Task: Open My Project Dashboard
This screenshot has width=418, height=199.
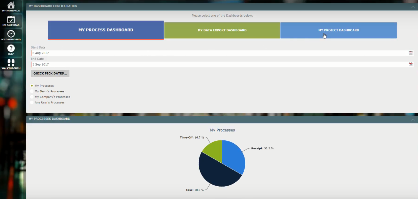Action: [339, 30]
